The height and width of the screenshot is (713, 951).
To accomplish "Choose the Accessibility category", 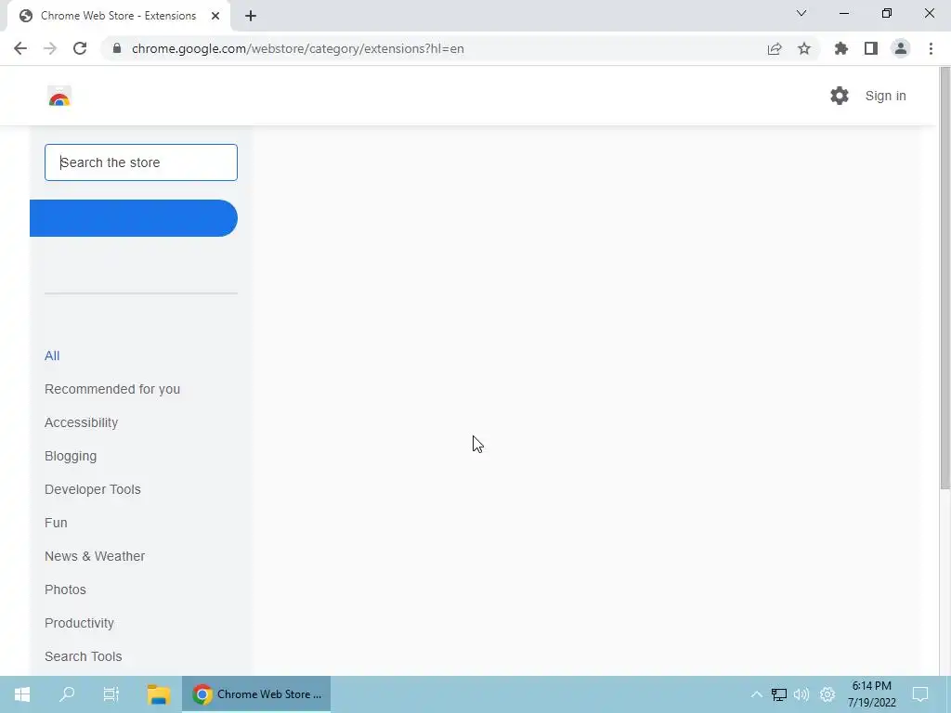I will pos(82,422).
